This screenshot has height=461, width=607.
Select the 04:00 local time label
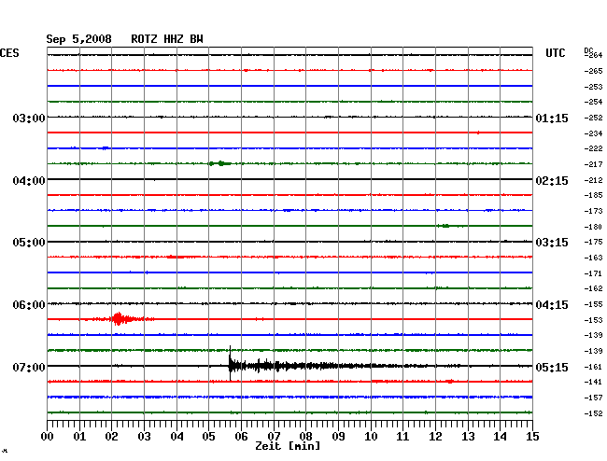coord(29,181)
